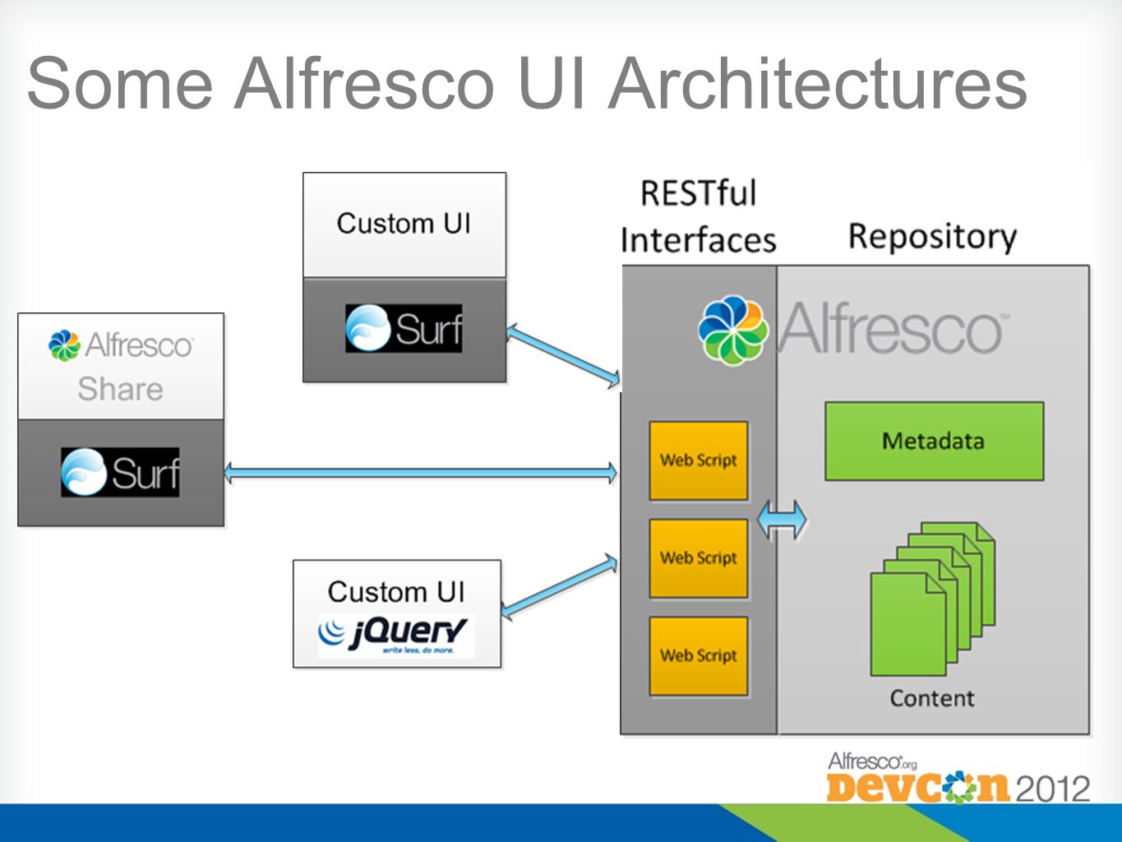Image resolution: width=1122 pixels, height=842 pixels.
Task: Click the arrow from jQuery Custom UI
Action: click(x=559, y=585)
